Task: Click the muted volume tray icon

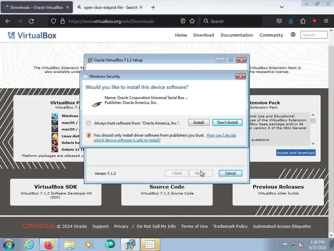Action: pyautogui.click(x=301, y=245)
